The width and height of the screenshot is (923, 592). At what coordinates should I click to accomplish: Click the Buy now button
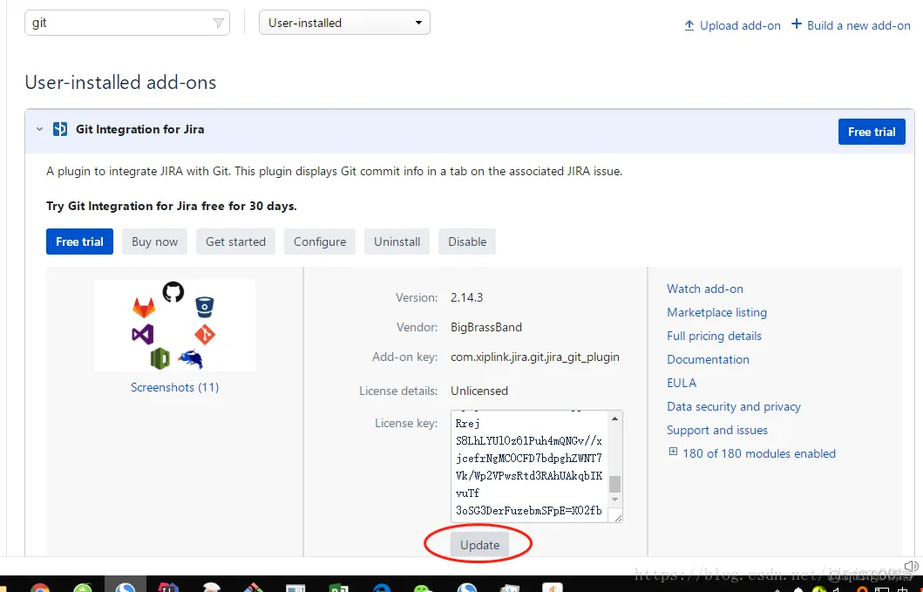pos(154,242)
